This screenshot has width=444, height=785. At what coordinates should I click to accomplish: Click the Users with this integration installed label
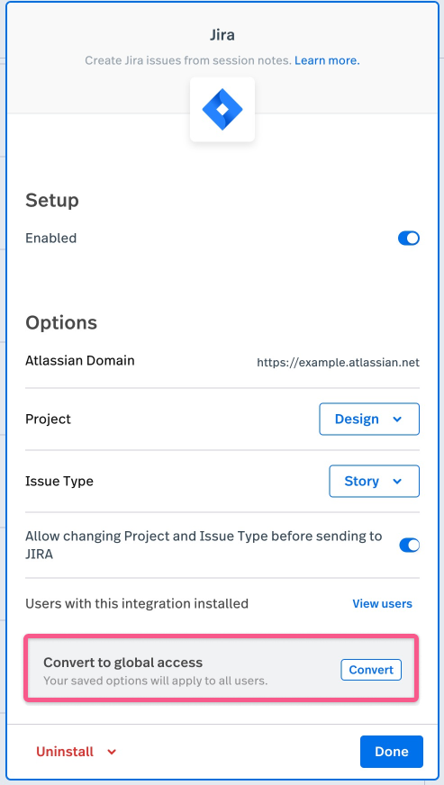pyautogui.click(x=137, y=604)
